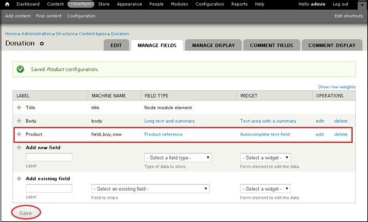This screenshot has width=368, height=222.
Task: Click drag handle of Add existing field
Action: pyautogui.click(x=19, y=178)
